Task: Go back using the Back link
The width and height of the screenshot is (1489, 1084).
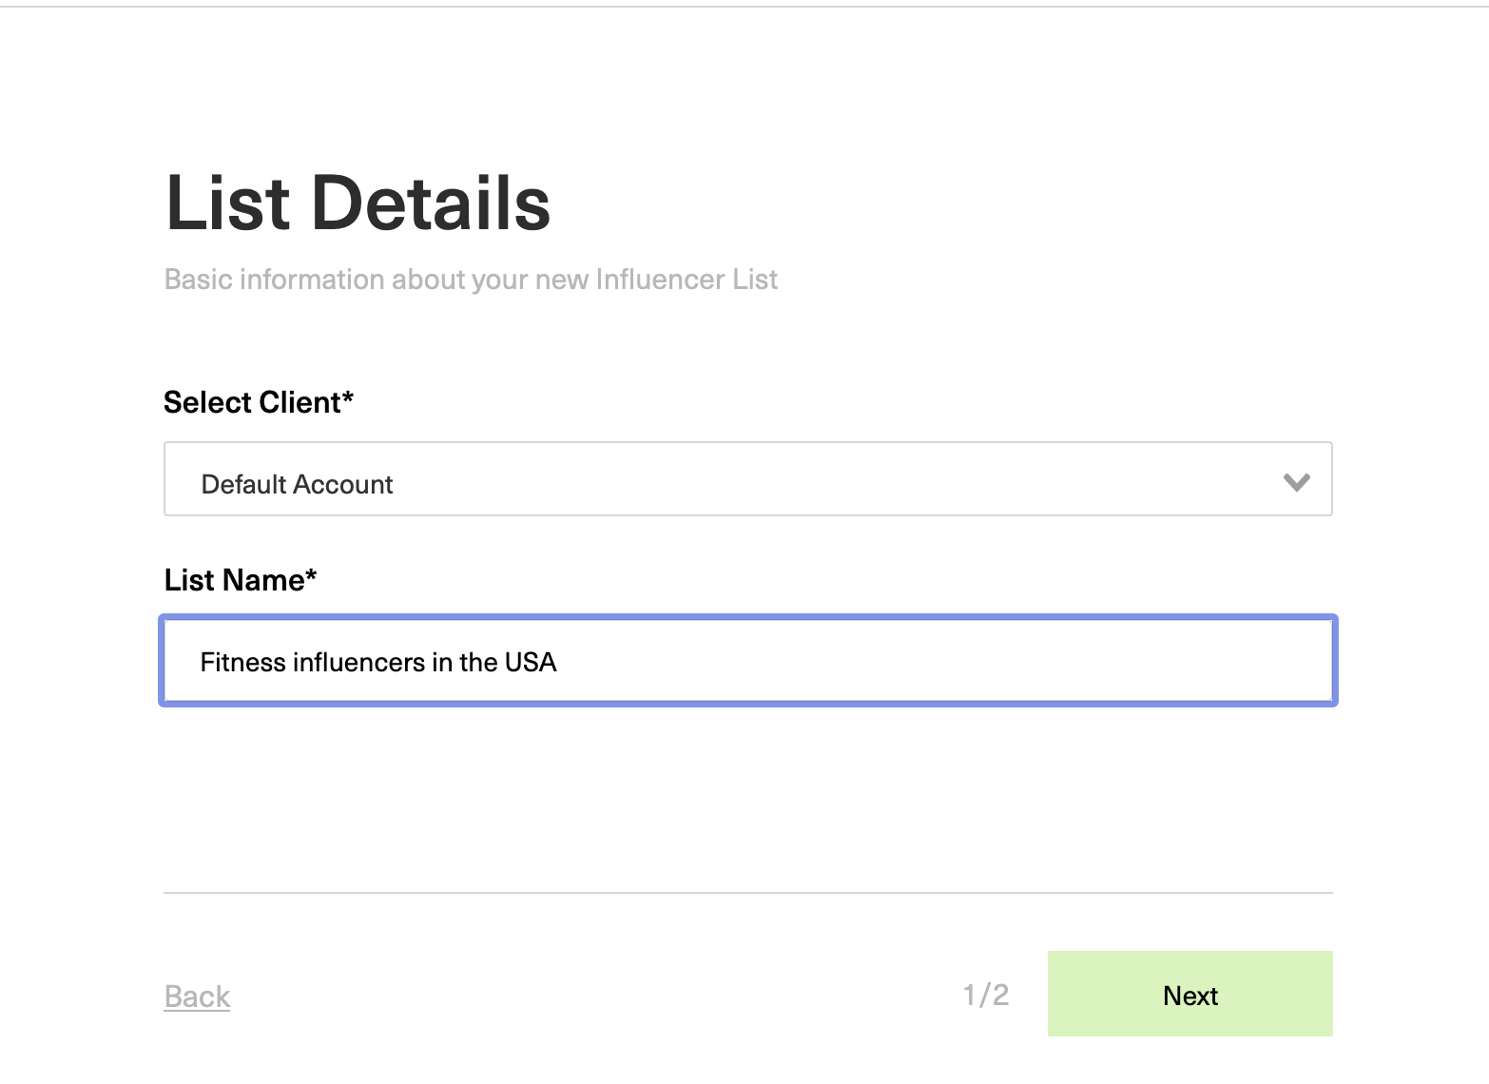Action: [197, 996]
